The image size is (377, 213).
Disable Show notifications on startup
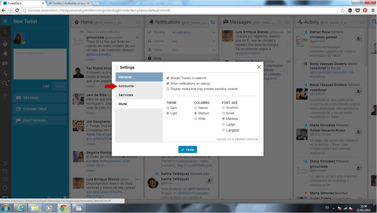pyautogui.click(x=168, y=84)
